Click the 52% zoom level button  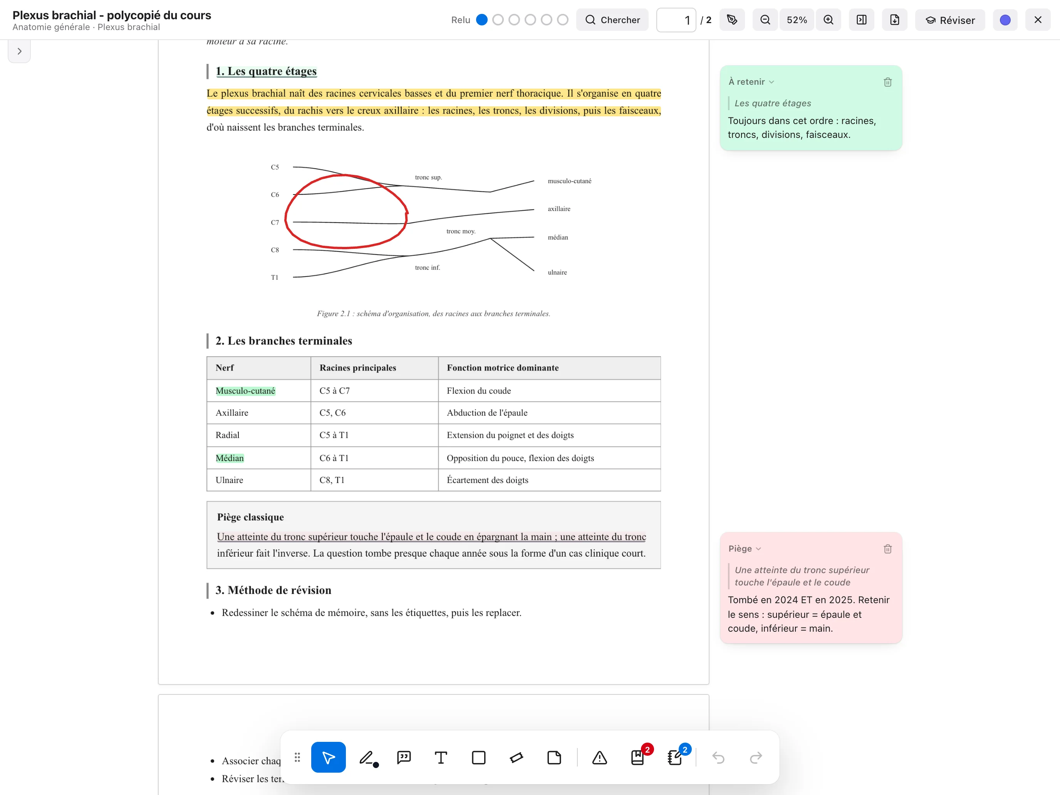click(x=797, y=20)
